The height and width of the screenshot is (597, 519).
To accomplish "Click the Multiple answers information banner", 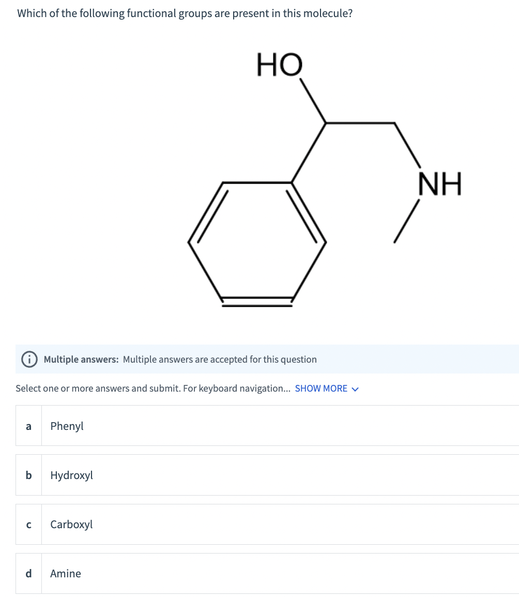I will tap(267, 359).
